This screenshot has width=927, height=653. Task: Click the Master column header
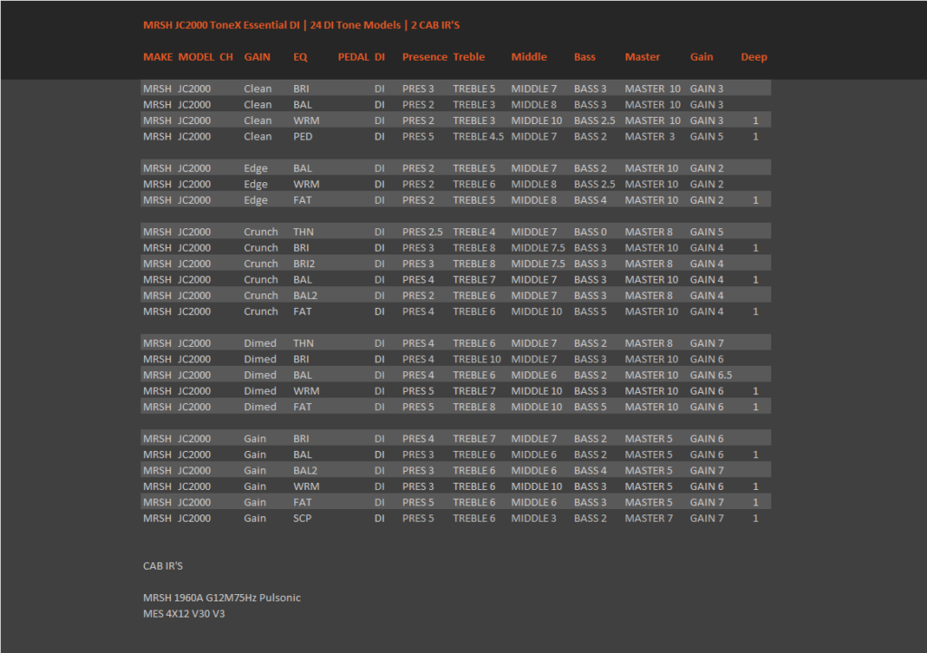point(643,57)
